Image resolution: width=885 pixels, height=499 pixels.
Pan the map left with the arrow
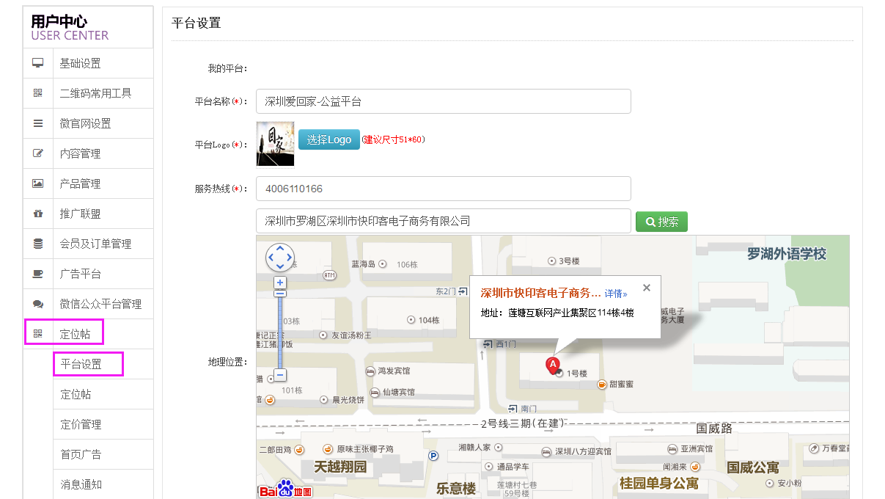point(271,258)
